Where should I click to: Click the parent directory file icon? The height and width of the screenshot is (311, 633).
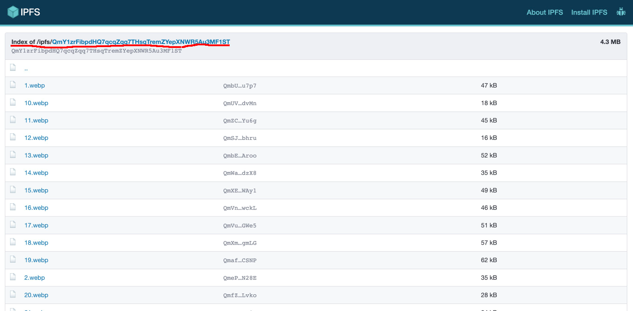click(x=13, y=68)
